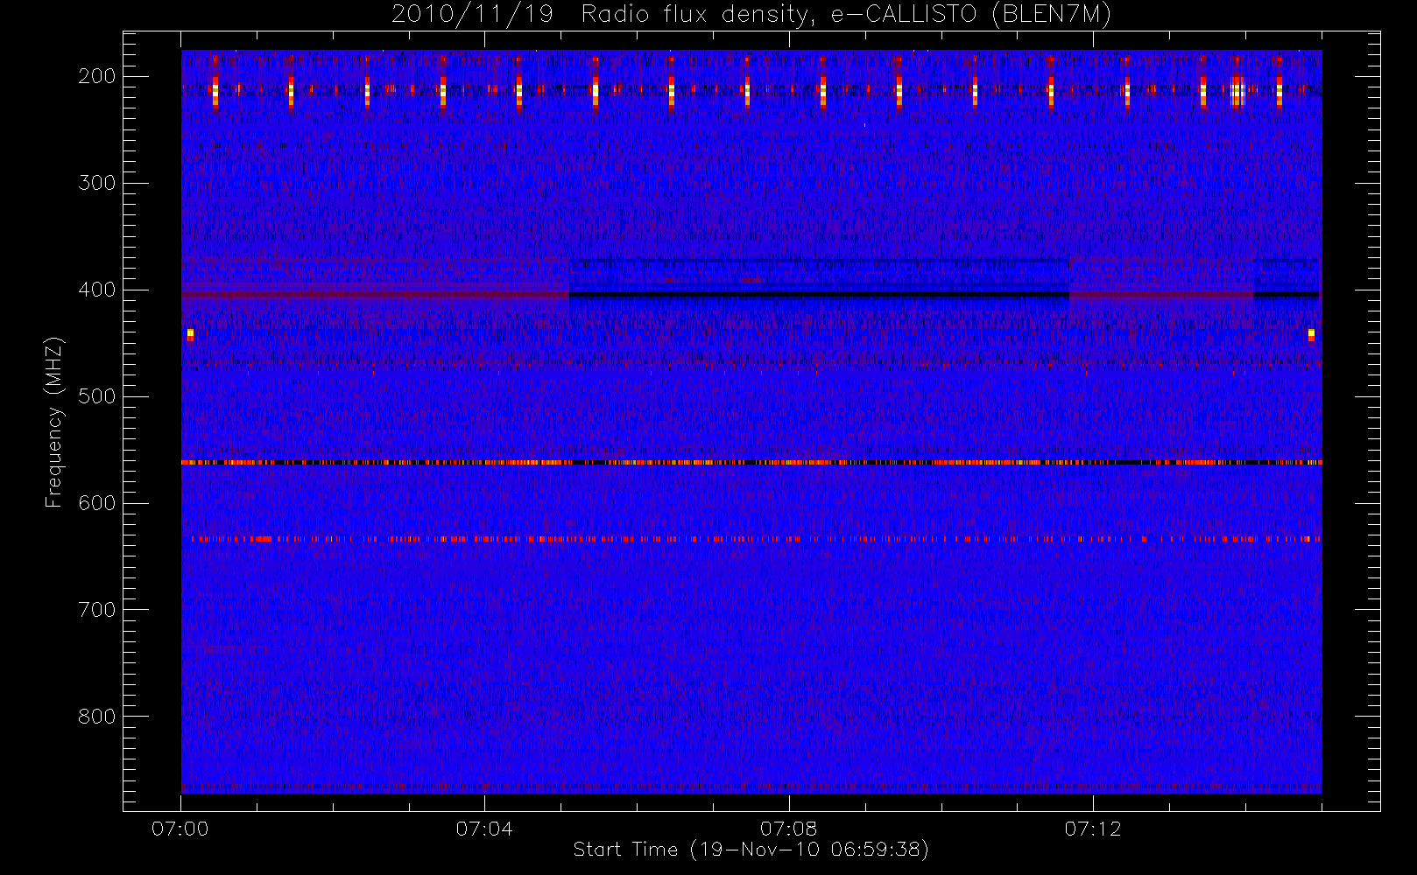Click the 07:12 time tick label

[x=1093, y=829]
